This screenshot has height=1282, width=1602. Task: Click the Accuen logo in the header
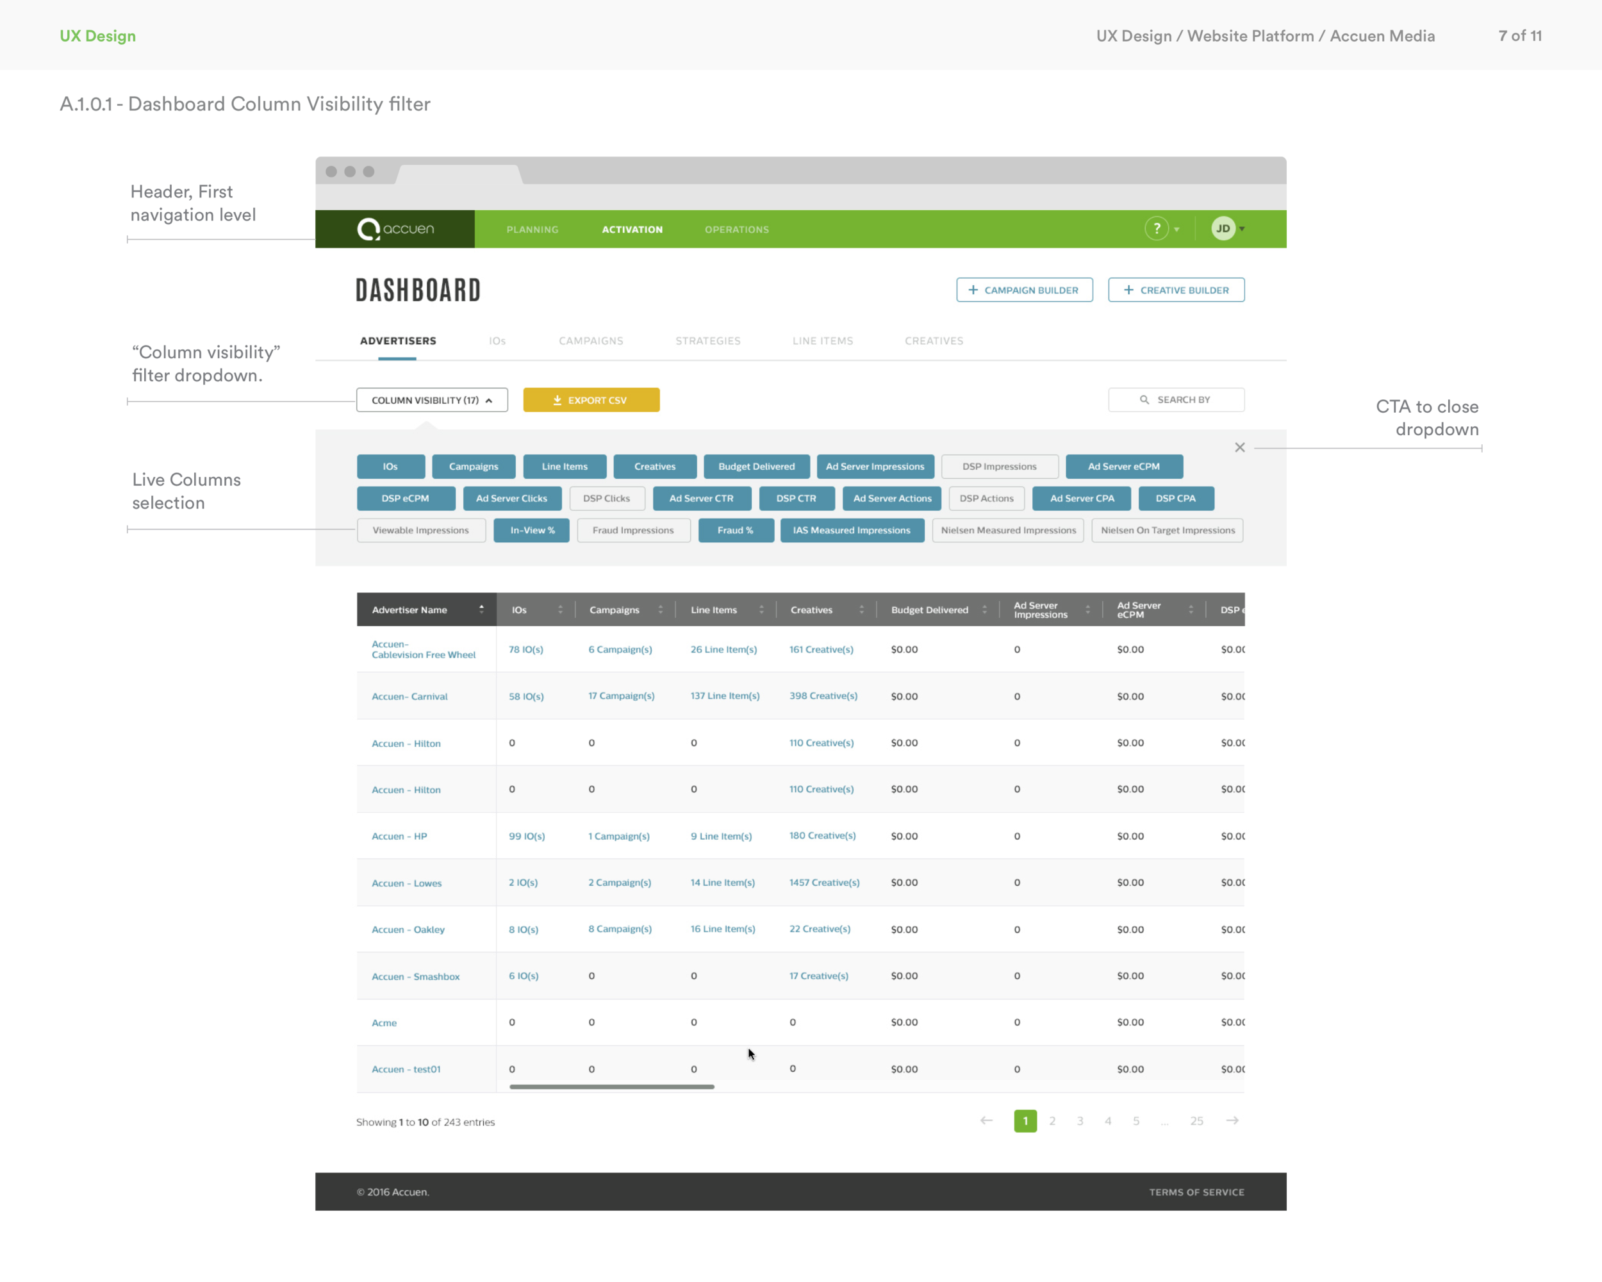(x=395, y=229)
